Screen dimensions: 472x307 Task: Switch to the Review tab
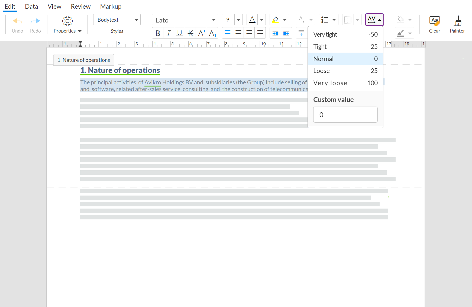point(80,6)
